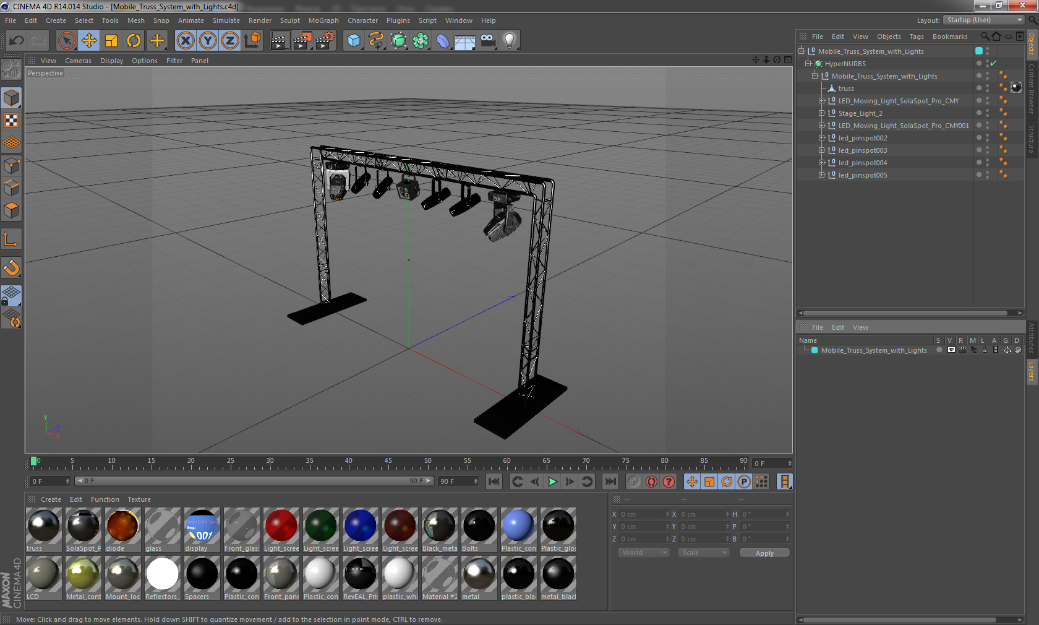Click the Apply button

pyautogui.click(x=764, y=553)
